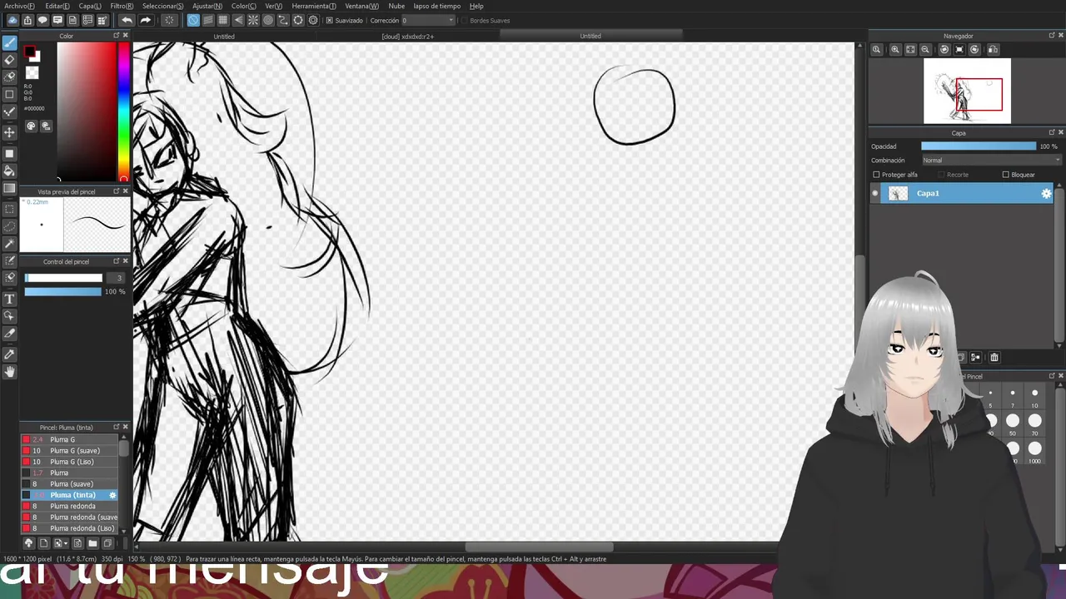
Task: Enable the Bloquear checkbox
Action: 1006,175
